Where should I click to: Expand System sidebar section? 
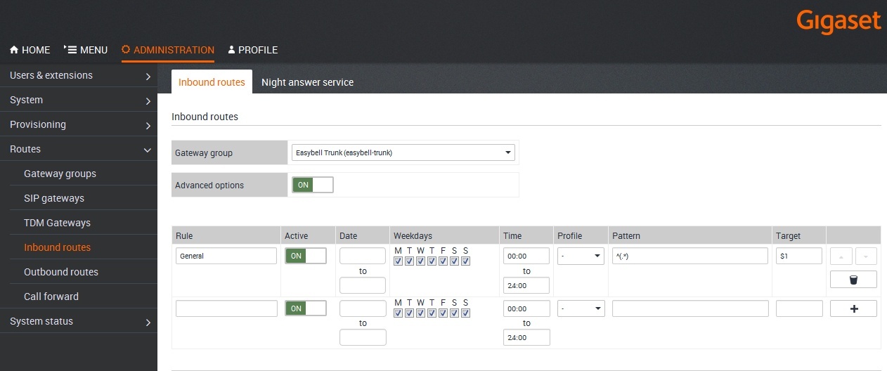point(79,100)
